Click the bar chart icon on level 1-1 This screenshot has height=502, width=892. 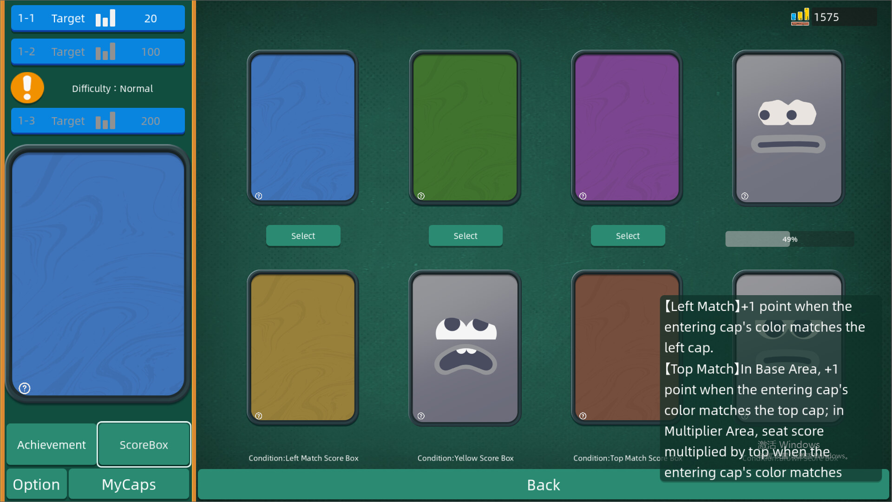point(105,18)
